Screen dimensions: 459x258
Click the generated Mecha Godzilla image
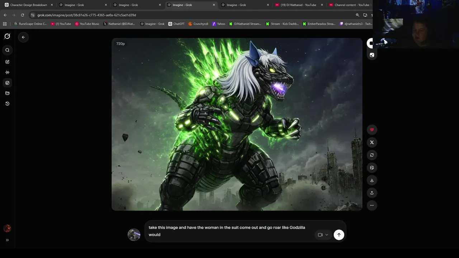click(237, 124)
